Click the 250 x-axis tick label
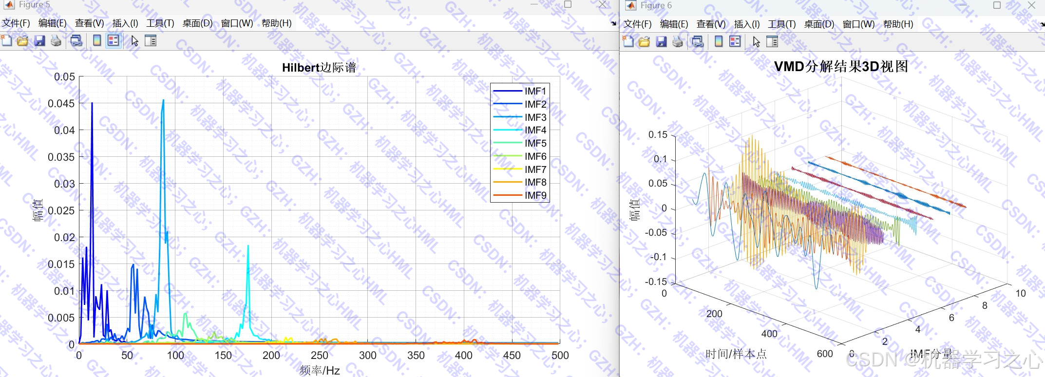Screen dimensions: 1045x377 (x=320, y=356)
